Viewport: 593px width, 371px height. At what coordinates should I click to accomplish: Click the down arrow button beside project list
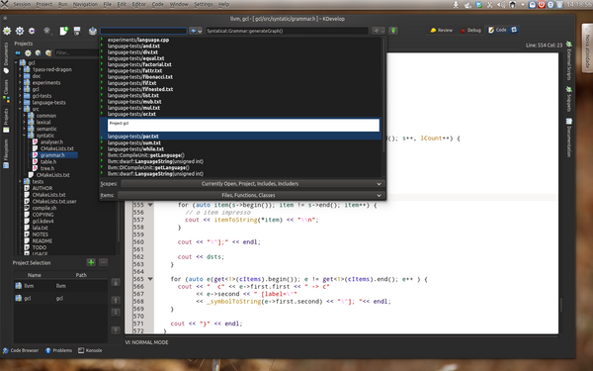click(x=116, y=313)
